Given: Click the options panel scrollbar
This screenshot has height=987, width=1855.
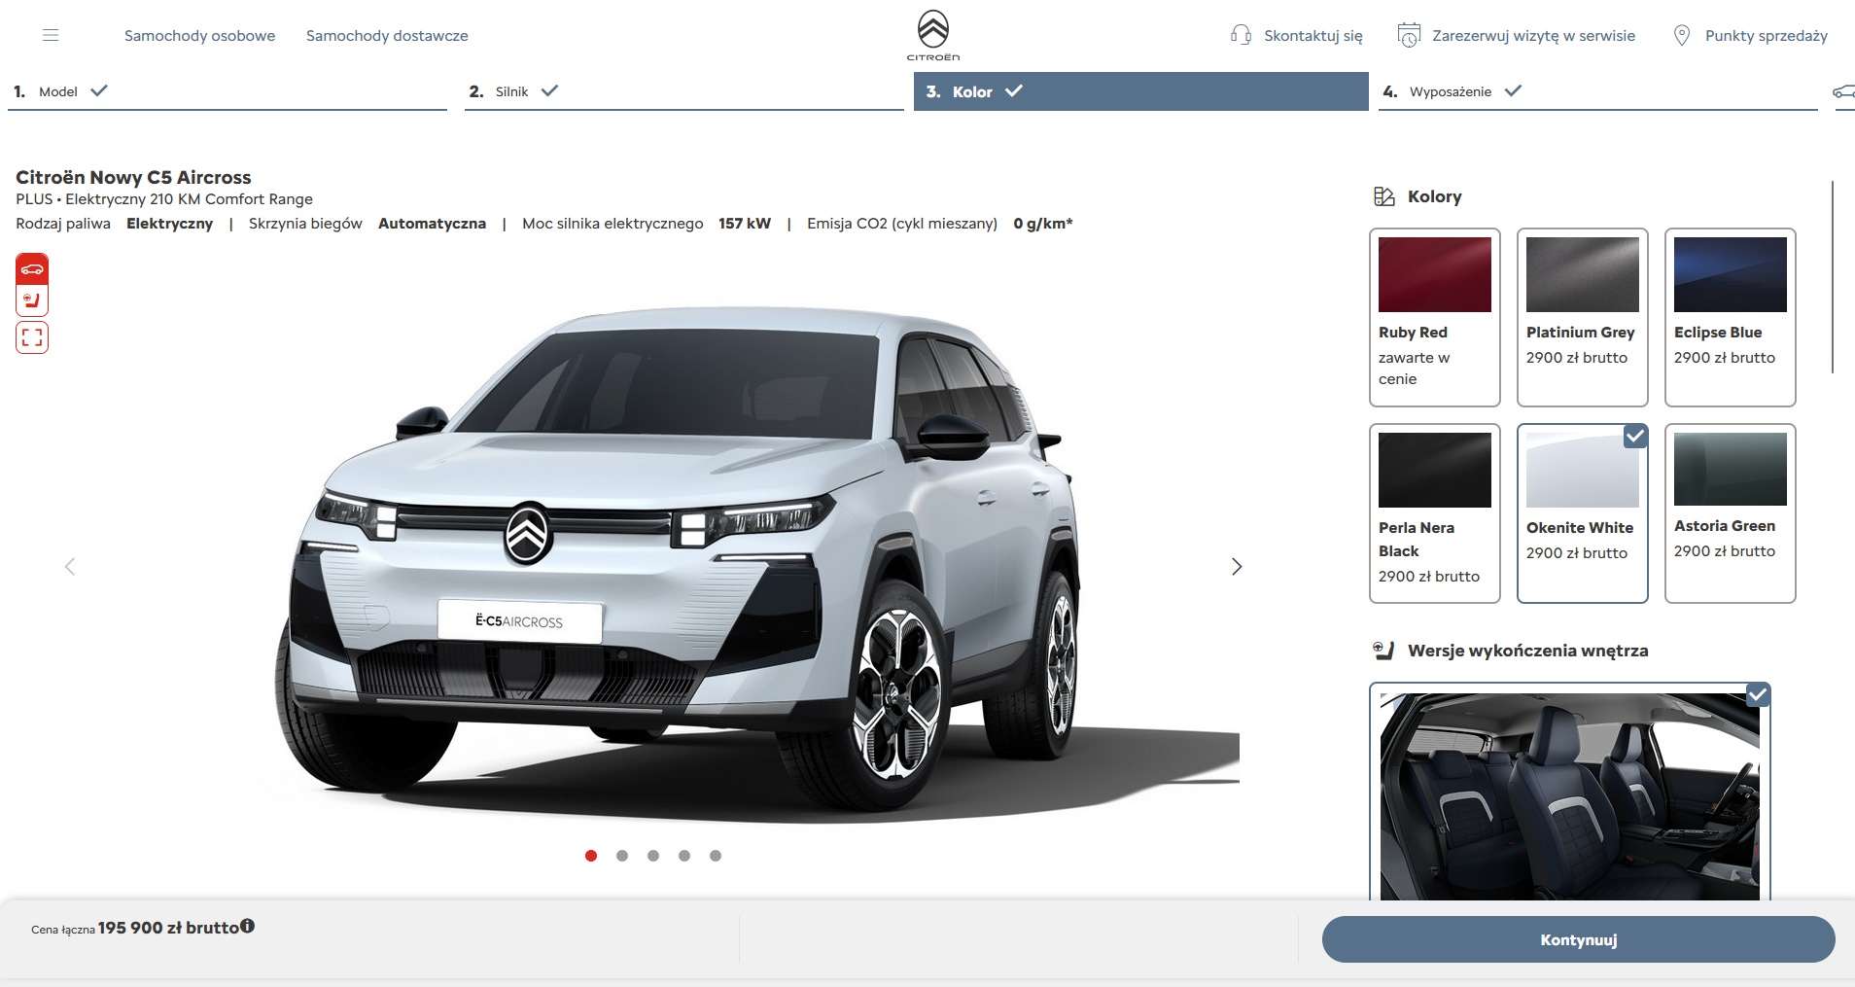Looking at the screenshot, I should pyautogui.click(x=1833, y=276).
